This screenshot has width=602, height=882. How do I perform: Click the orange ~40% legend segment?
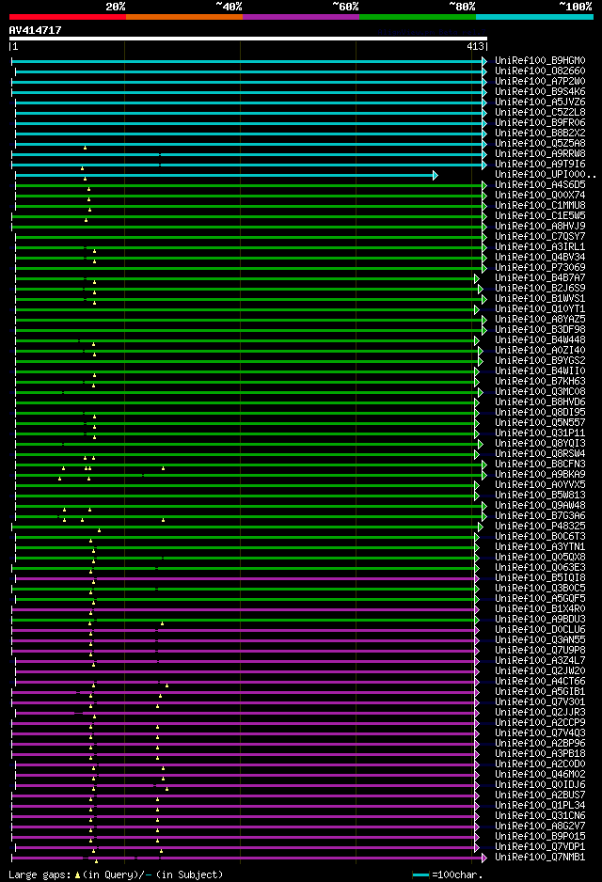tap(184, 17)
